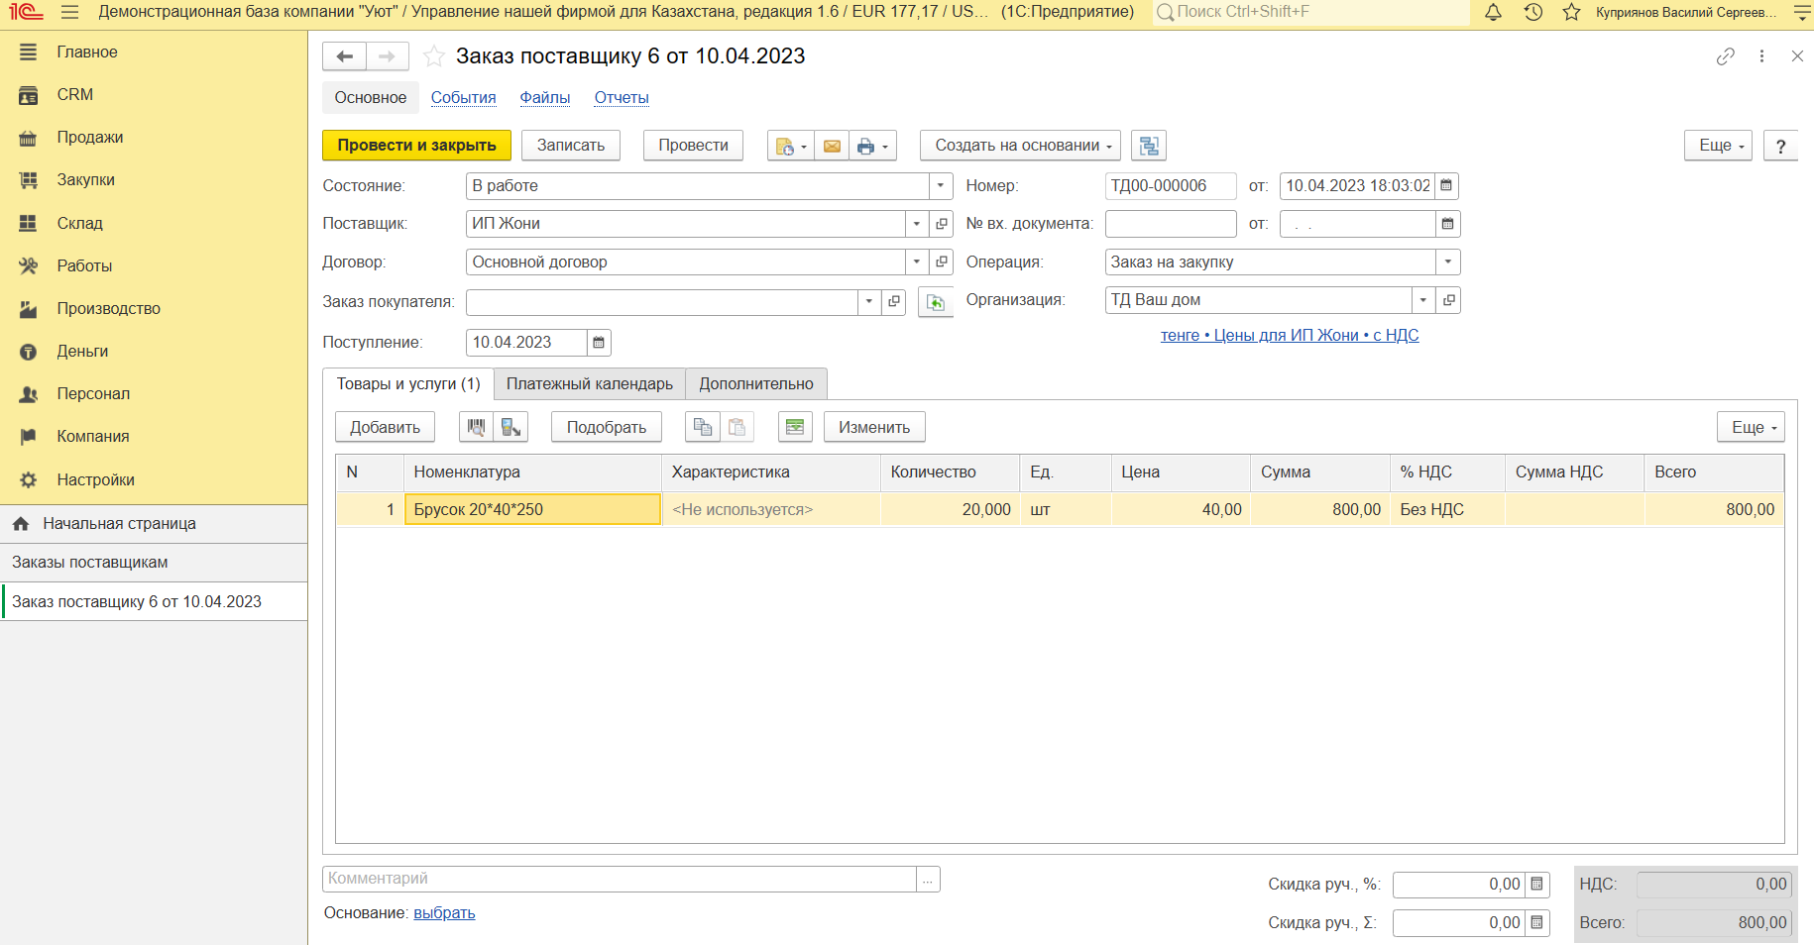Image resolution: width=1814 pixels, height=945 pixels.
Task: Click the notifications bell icon
Action: tap(1493, 13)
